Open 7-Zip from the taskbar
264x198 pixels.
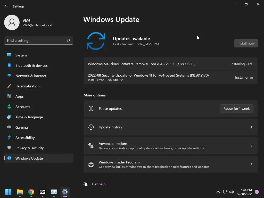click(43, 192)
